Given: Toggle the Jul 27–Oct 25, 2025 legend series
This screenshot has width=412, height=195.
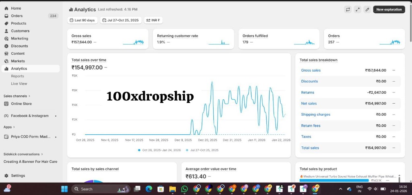Looking at the screenshot, I should 202,150.
